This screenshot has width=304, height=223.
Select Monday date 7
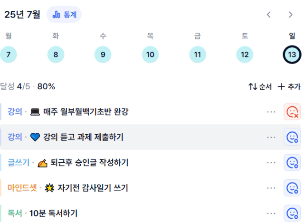pos(9,55)
